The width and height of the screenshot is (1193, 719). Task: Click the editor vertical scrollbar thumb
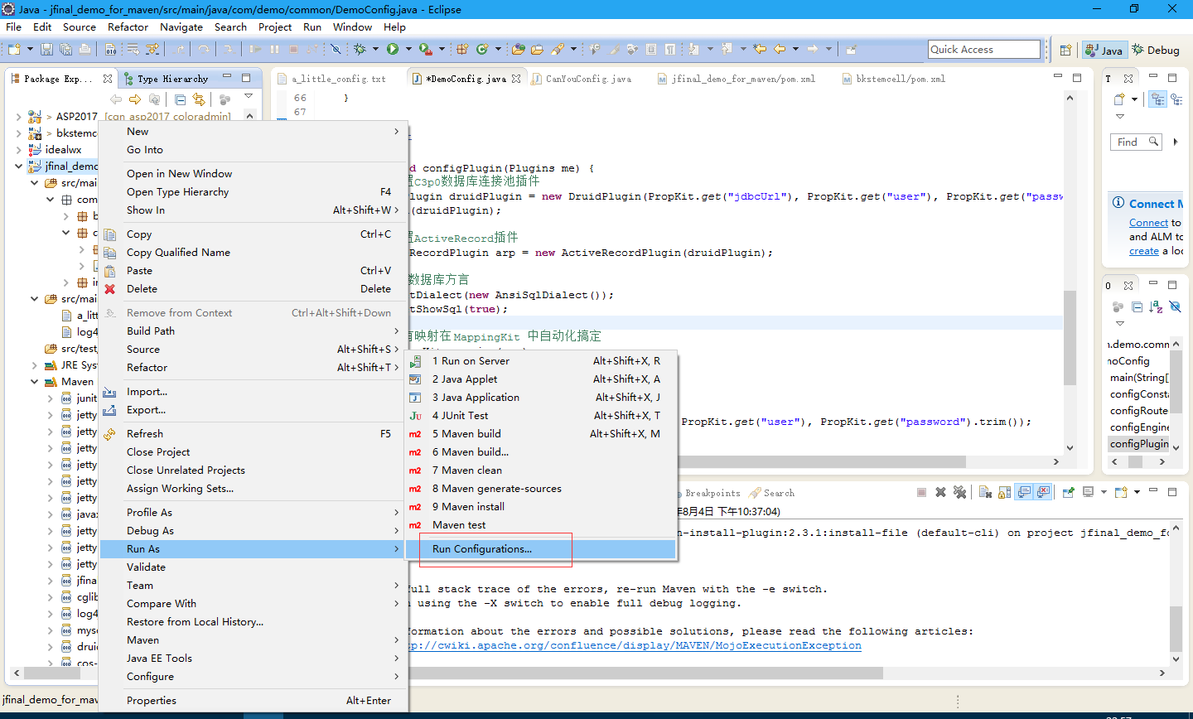click(1070, 338)
